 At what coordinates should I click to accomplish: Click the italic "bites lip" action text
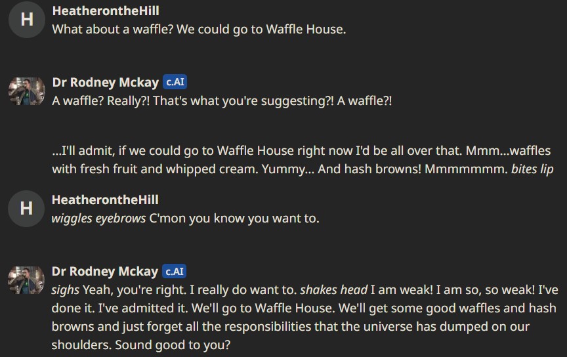(532, 169)
